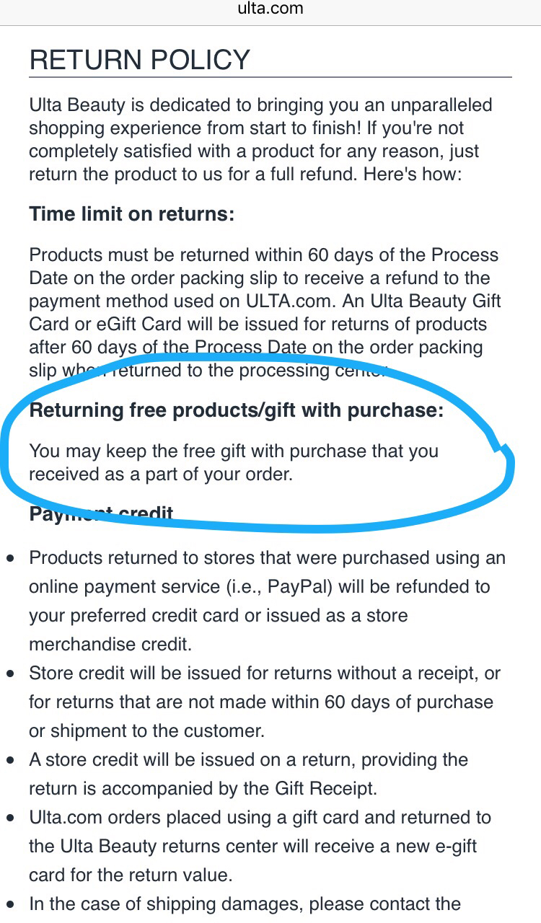Click the intro paragraph starting "Ulta Beauty is dedicated"
Image resolution: width=541 pixels, height=923 pixels.
(260, 140)
